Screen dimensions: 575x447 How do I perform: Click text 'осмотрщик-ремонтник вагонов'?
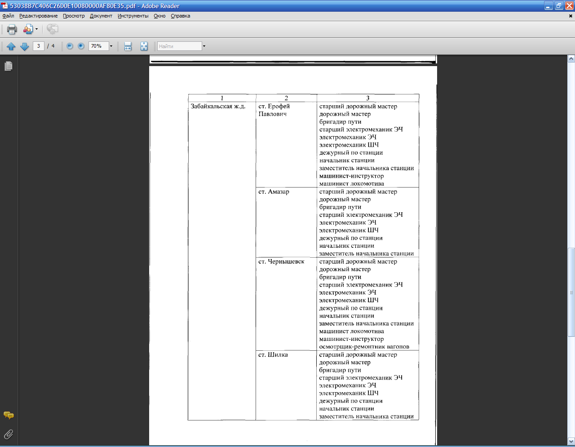(364, 347)
